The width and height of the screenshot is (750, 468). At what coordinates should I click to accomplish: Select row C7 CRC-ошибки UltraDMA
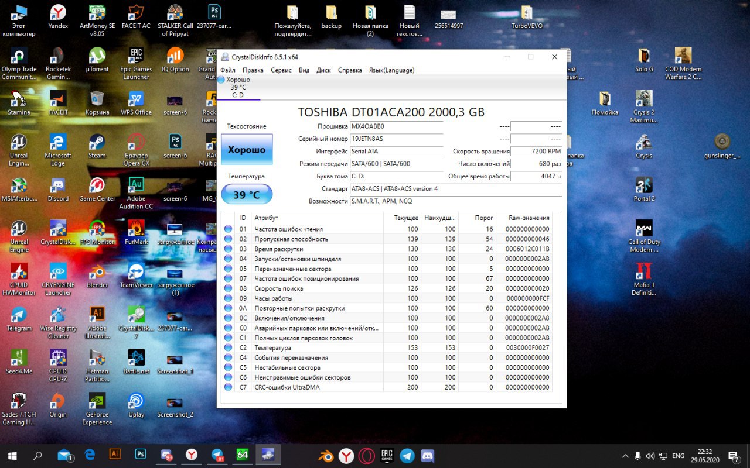(388, 387)
